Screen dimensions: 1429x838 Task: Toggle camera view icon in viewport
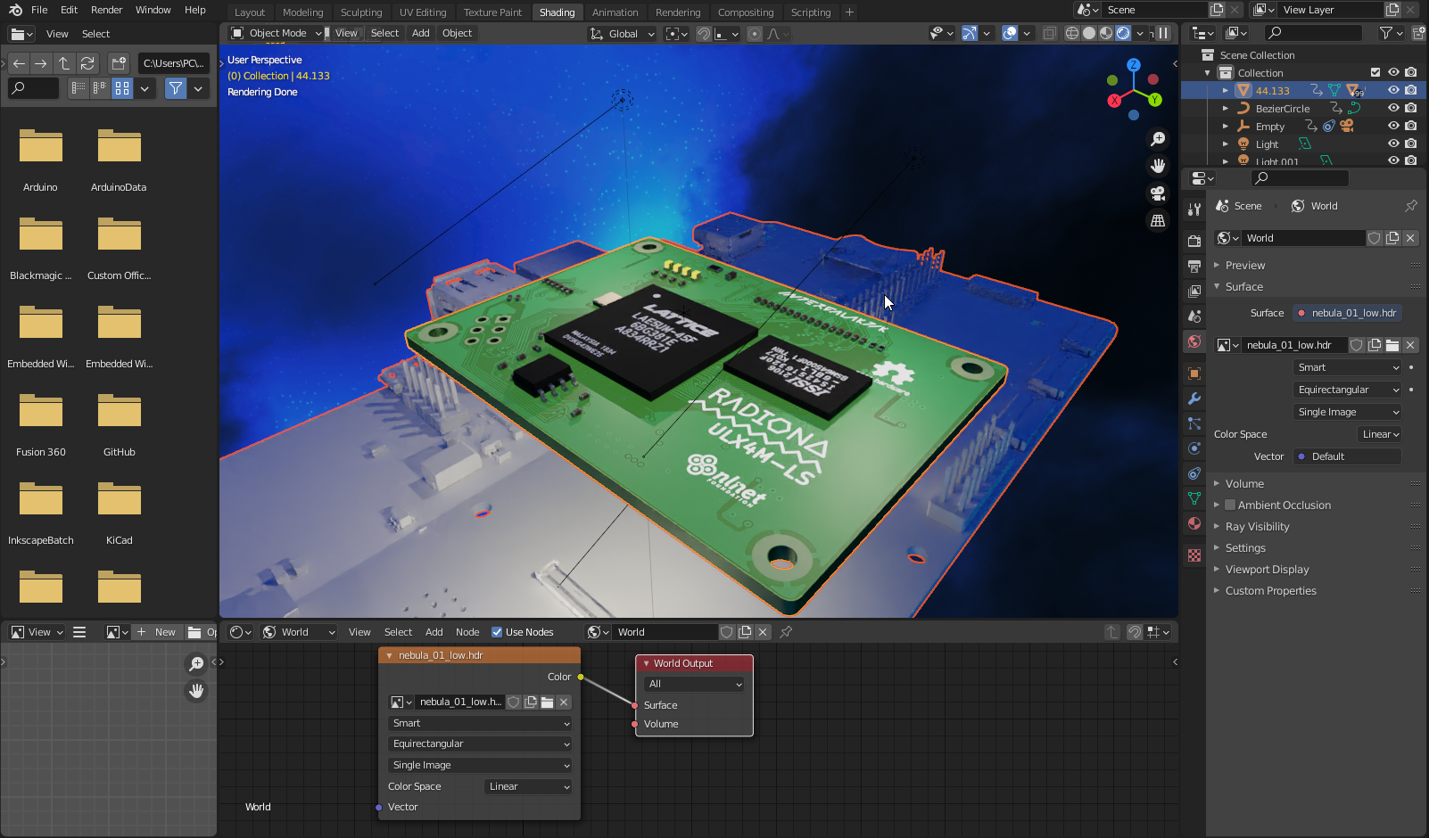1158,193
